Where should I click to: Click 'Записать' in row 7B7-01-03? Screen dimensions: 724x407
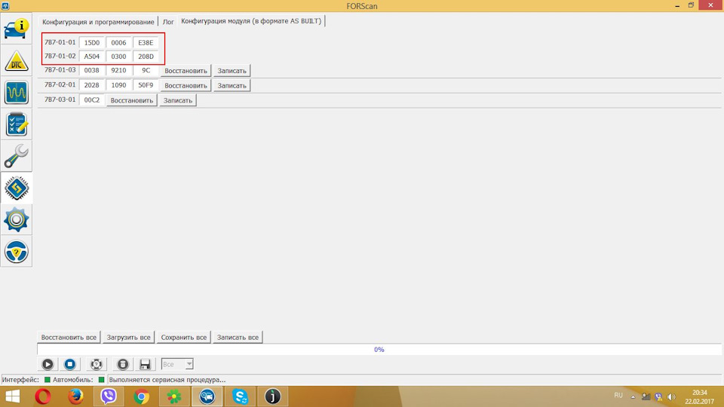tap(232, 71)
